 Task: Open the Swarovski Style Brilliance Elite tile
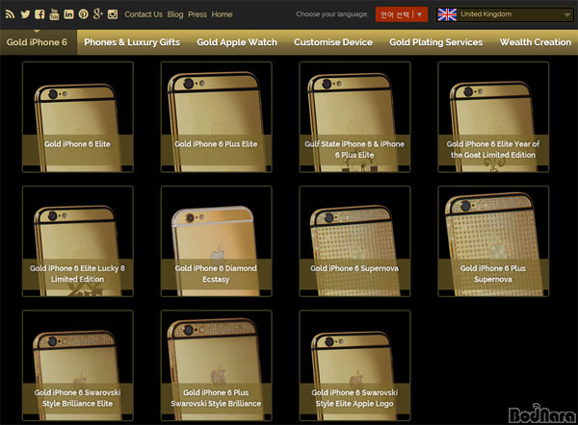[x=78, y=365]
